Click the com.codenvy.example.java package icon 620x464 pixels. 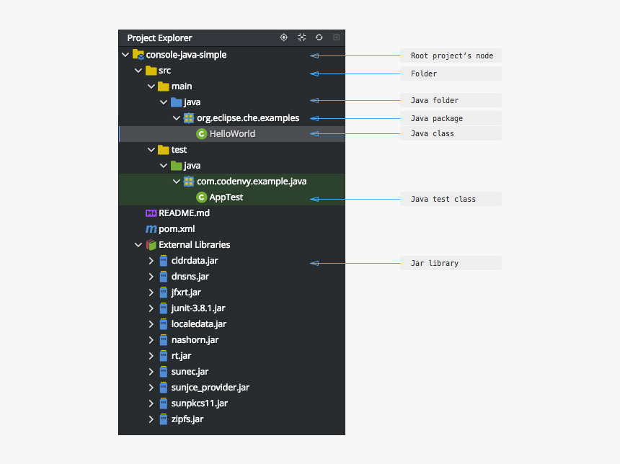coord(189,182)
